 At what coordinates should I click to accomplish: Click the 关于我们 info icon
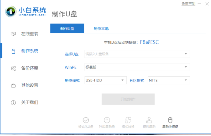coord(13,103)
